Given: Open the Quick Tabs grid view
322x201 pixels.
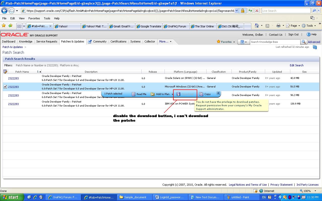Looking at the screenshot, I should (19, 26).
